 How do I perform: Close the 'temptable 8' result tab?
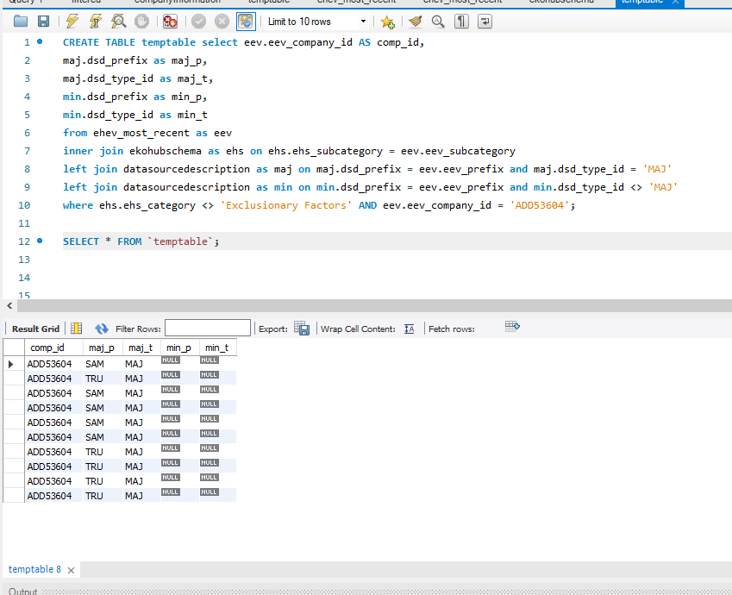pyautogui.click(x=71, y=570)
